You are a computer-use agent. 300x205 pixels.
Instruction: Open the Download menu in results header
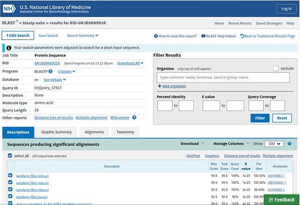(192, 143)
